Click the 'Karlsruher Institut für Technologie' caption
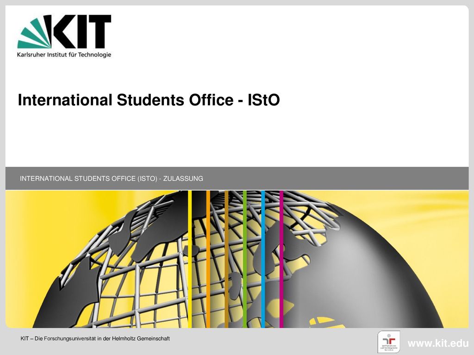The height and width of the screenshot is (355, 474). coord(64,55)
